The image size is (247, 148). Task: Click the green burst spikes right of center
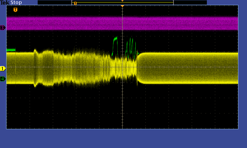(x=131, y=46)
